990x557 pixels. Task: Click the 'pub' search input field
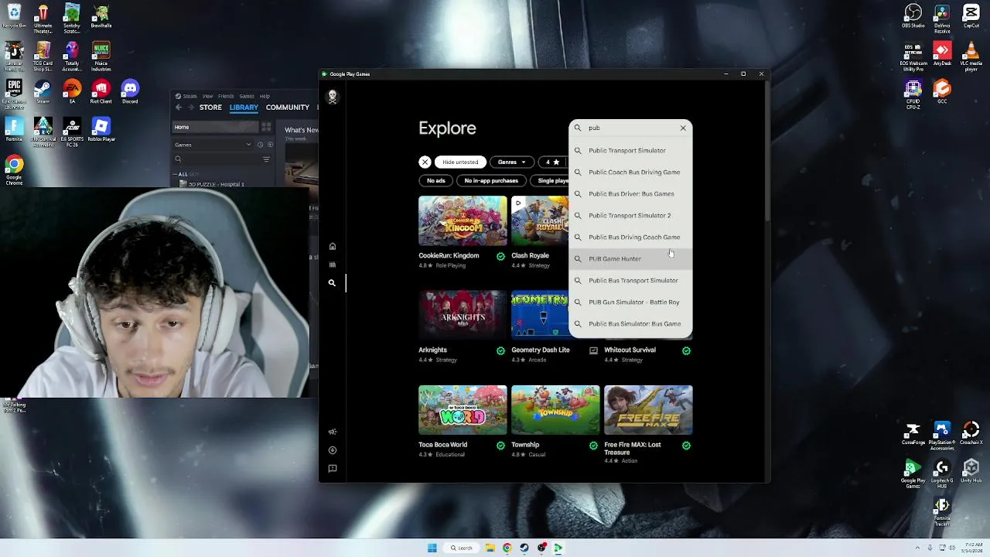point(630,128)
